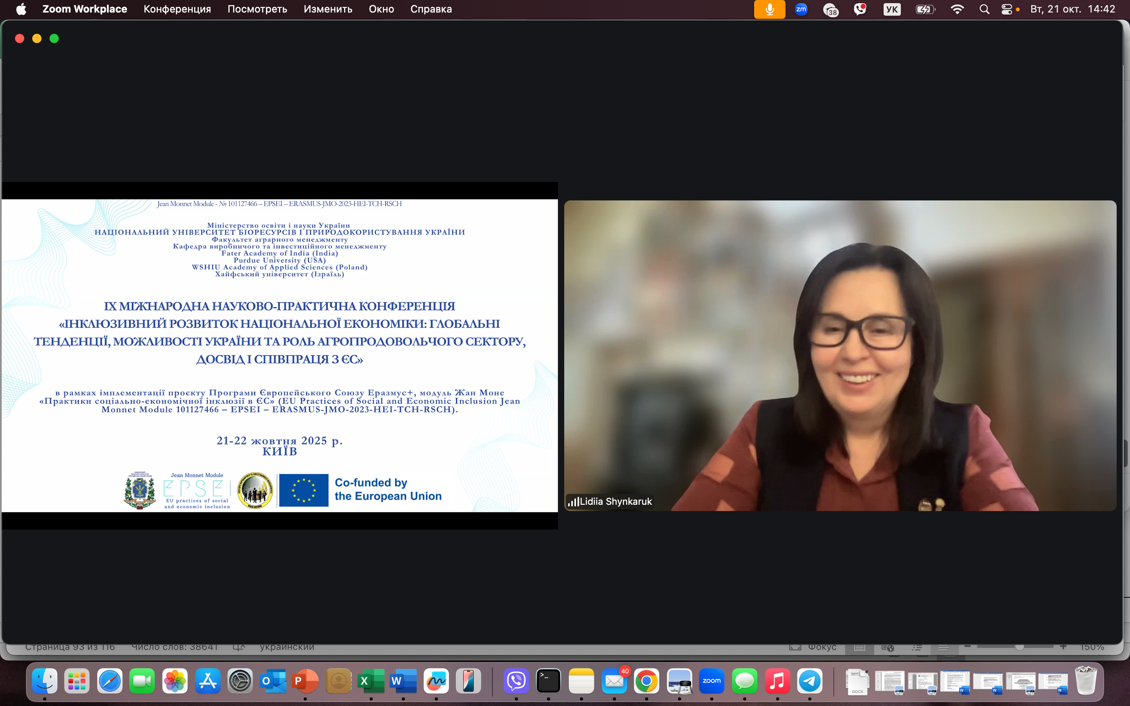
Task: Open the Конференция menu
Action: (177, 9)
